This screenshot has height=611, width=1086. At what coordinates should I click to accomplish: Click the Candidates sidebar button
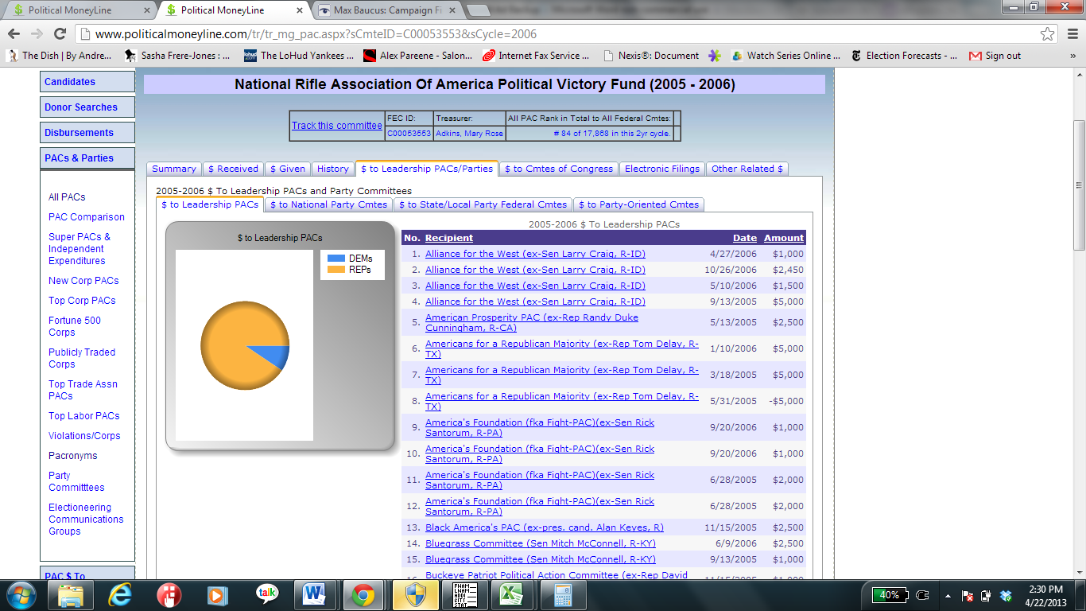click(x=87, y=82)
